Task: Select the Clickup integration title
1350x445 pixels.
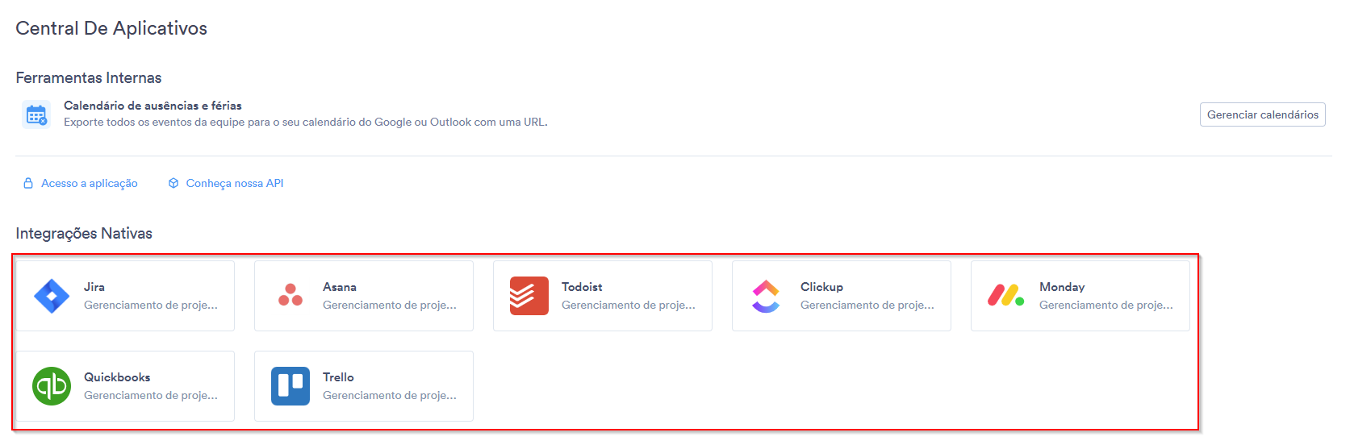Action: (x=821, y=287)
